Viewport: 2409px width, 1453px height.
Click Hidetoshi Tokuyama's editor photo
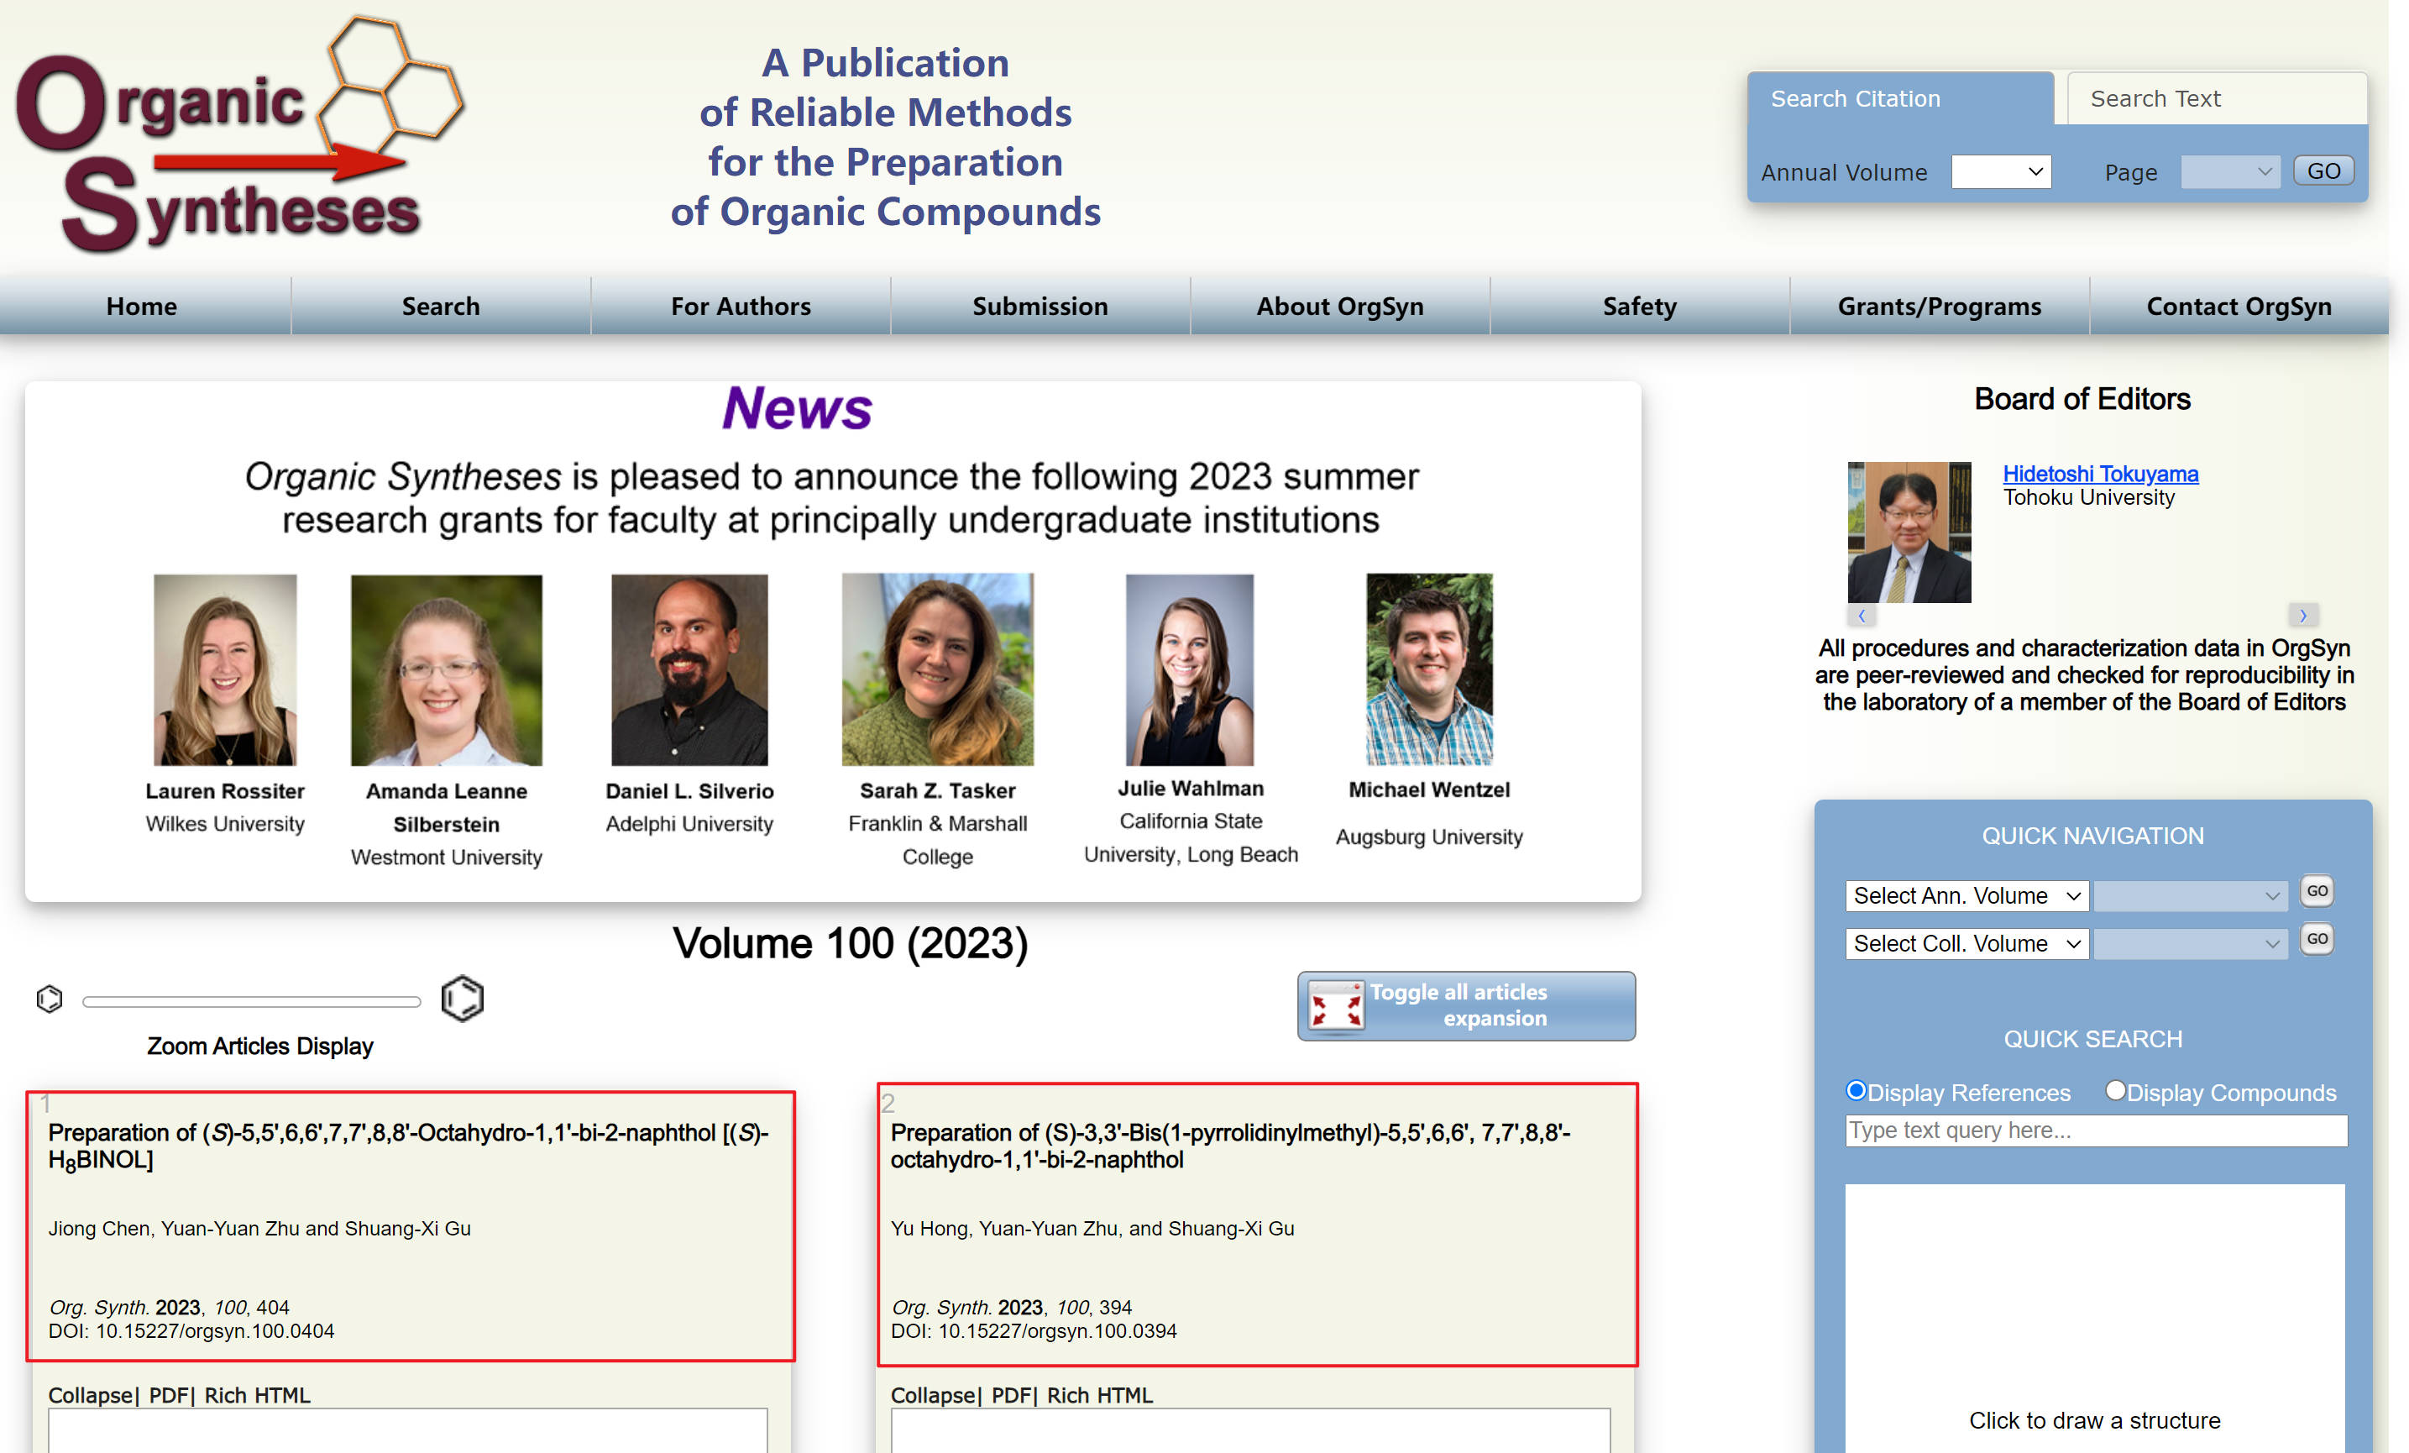click(1909, 532)
